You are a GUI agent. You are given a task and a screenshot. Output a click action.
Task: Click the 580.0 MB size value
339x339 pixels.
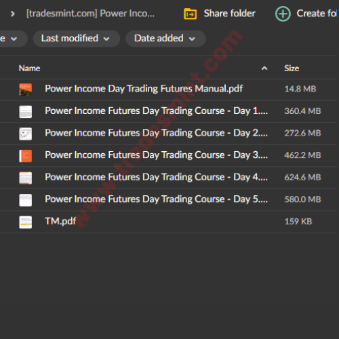point(302,199)
